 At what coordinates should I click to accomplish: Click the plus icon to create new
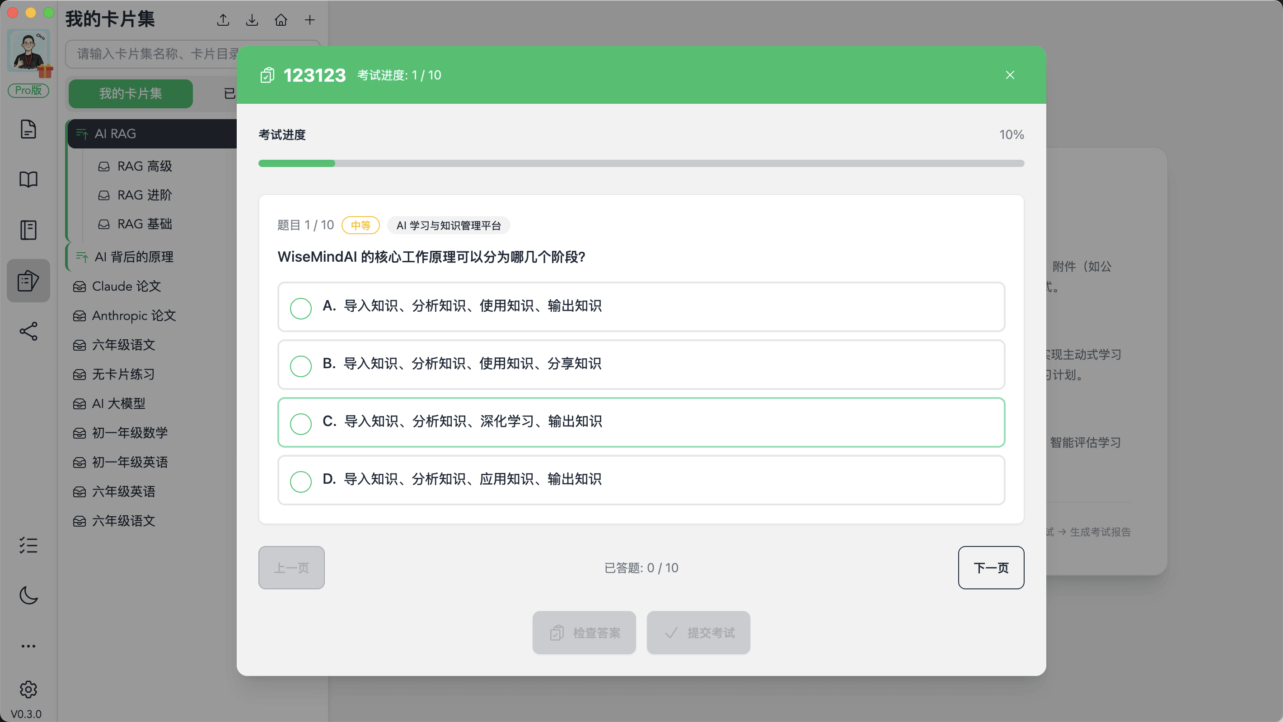(x=310, y=20)
